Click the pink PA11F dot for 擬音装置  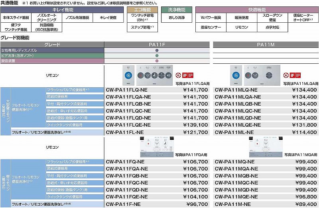click(x=157, y=61)
